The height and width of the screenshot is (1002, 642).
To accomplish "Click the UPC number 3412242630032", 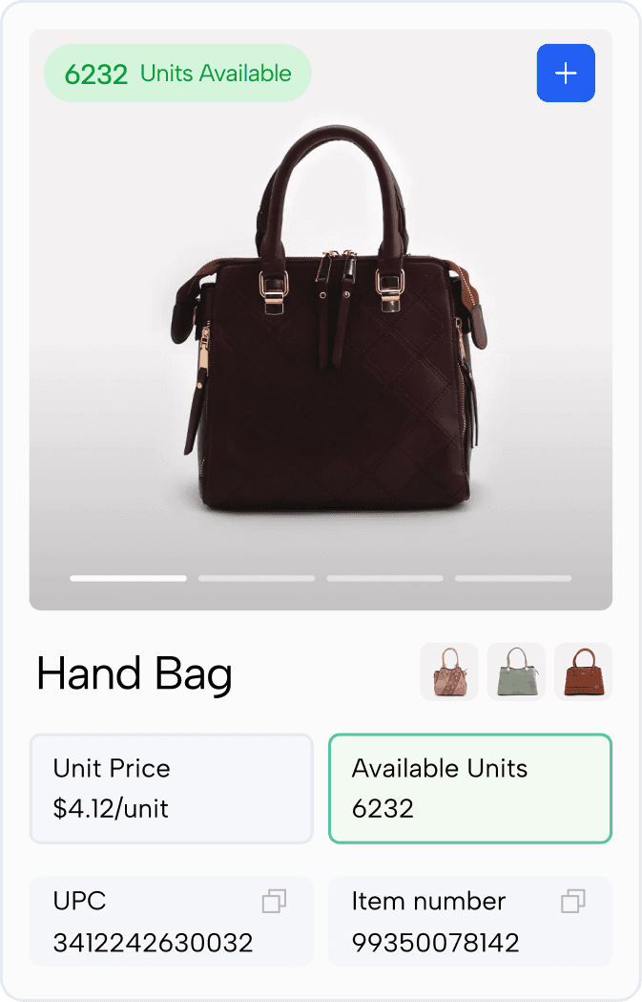I will coord(154,943).
